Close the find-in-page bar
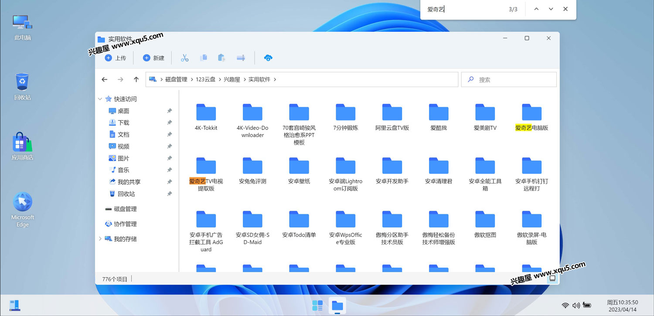Image resolution: width=654 pixels, height=316 pixels. (565, 9)
